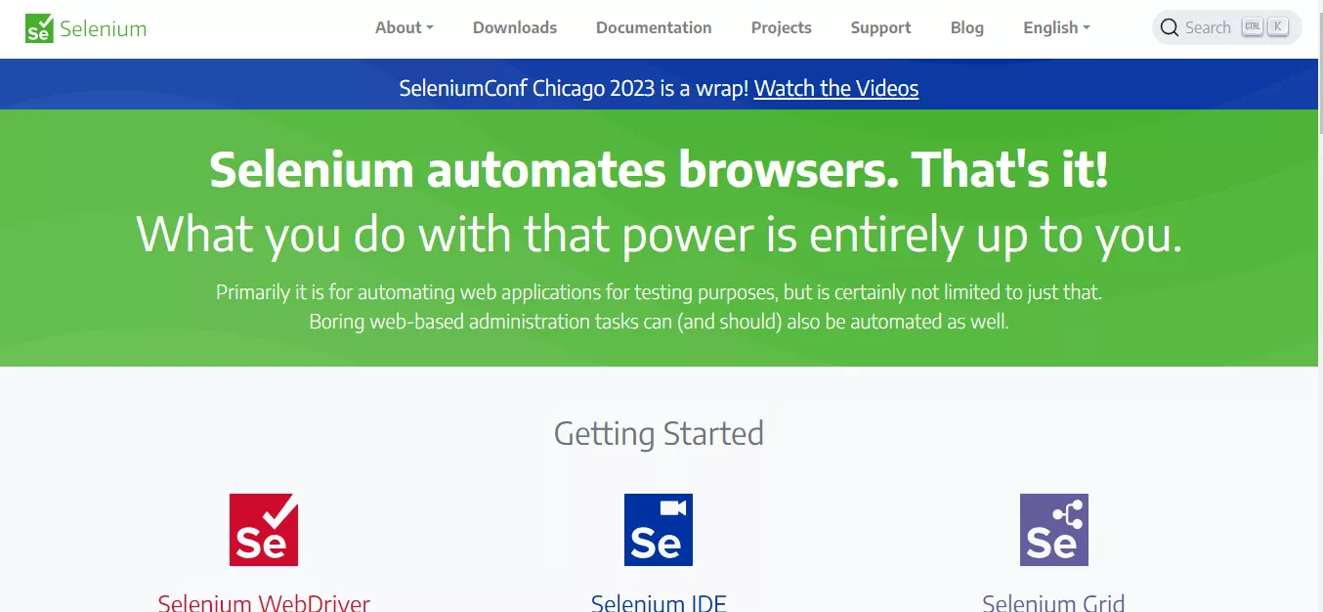
Task: Follow the Watch the Videos link
Action: point(836,88)
